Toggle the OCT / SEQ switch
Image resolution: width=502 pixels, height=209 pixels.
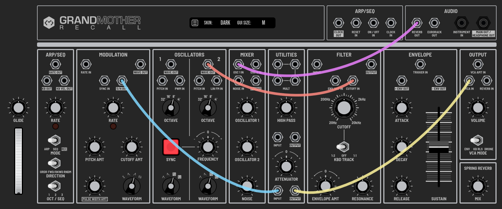[55, 186]
